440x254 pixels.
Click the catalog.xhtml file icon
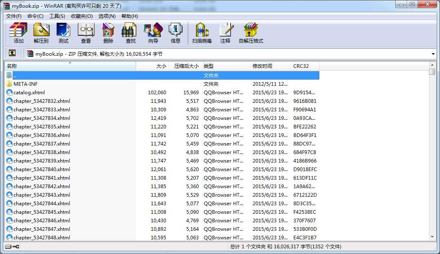click(9, 92)
